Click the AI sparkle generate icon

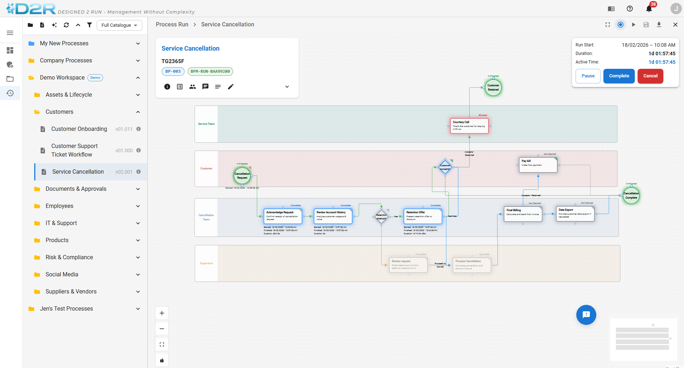(54, 25)
